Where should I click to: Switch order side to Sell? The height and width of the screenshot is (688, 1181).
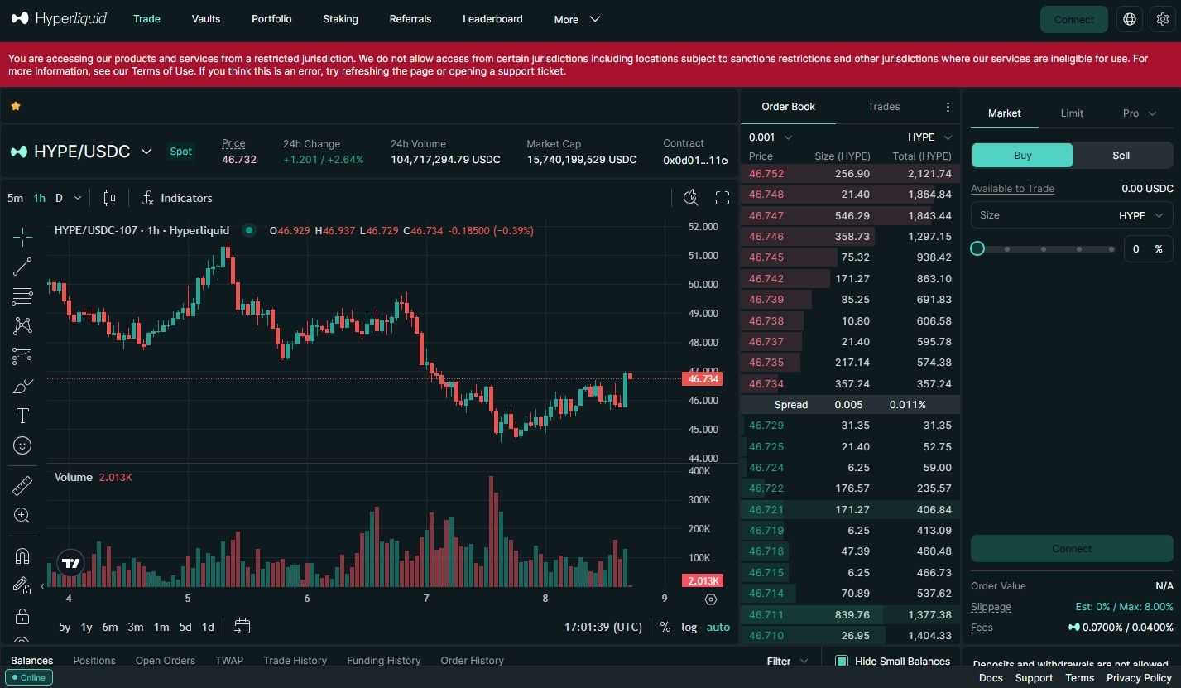[x=1121, y=155]
